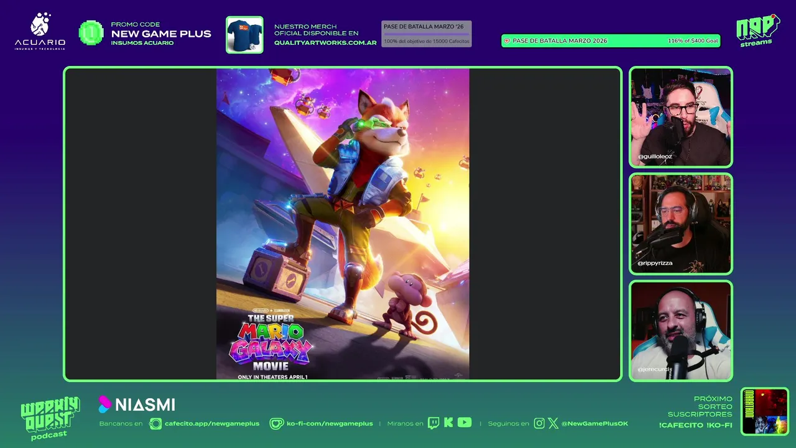Click the X social icon
This screenshot has height=448, width=796.
[553, 423]
